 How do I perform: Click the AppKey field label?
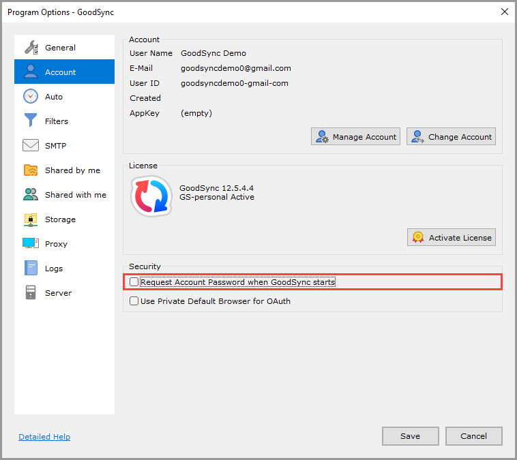[145, 113]
